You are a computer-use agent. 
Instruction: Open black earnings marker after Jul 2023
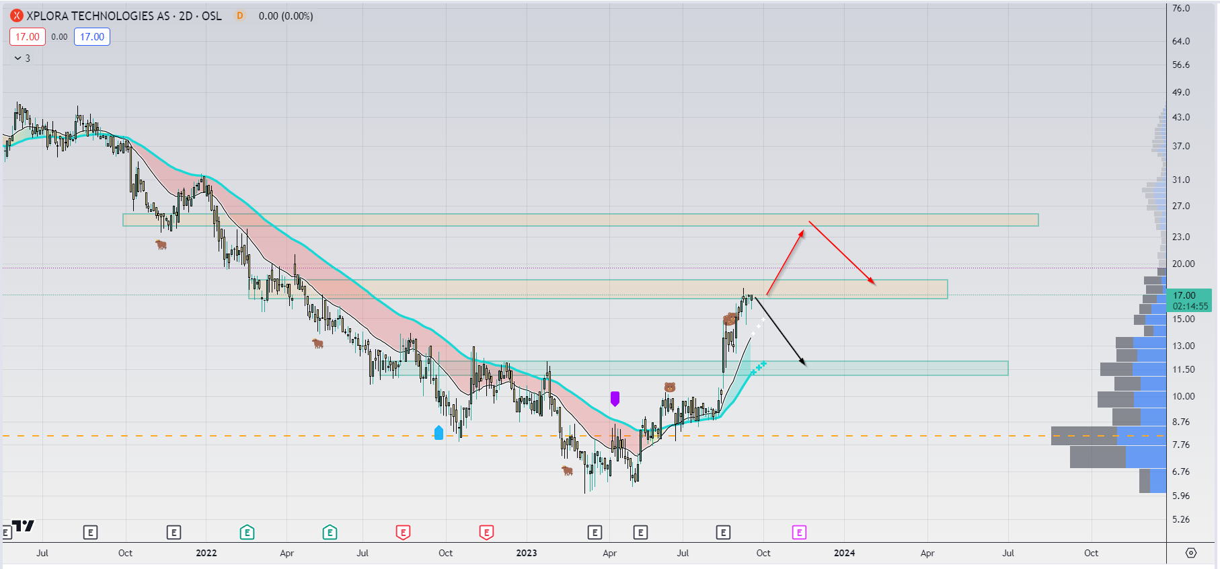click(x=723, y=533)
